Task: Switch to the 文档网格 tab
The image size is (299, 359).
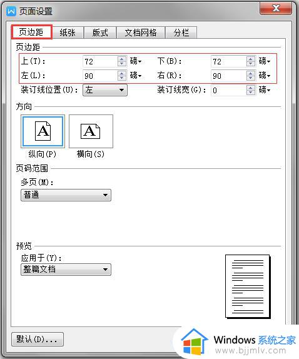Action: pos(141,33)
